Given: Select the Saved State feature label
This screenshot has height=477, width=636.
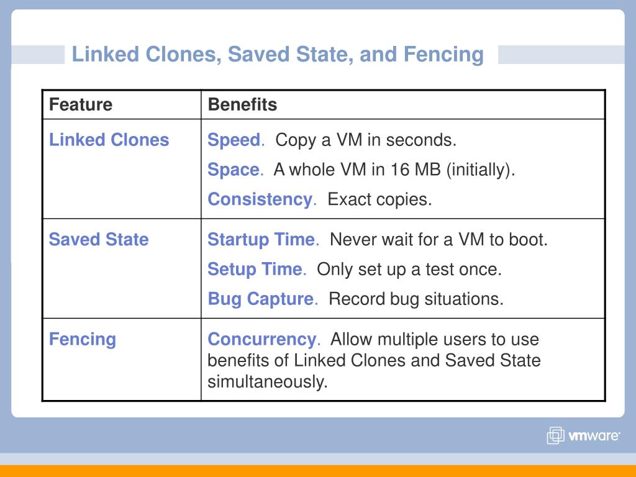Looking at the screenshot, I should pyautogui.click(x=99, y=239).
